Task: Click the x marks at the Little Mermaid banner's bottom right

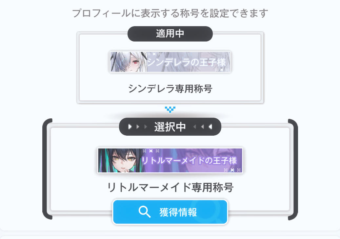Action: [x=232, y=170]
